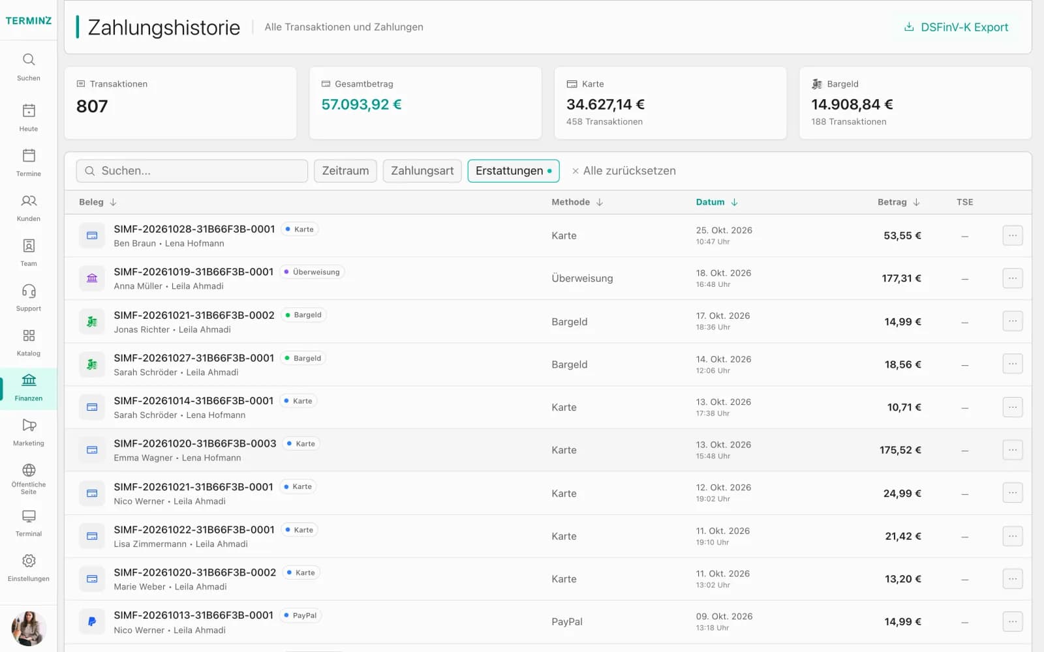Click PayPal icon of SIMF-20261013 transaction

pyautogui.click(x=92, y=622)
